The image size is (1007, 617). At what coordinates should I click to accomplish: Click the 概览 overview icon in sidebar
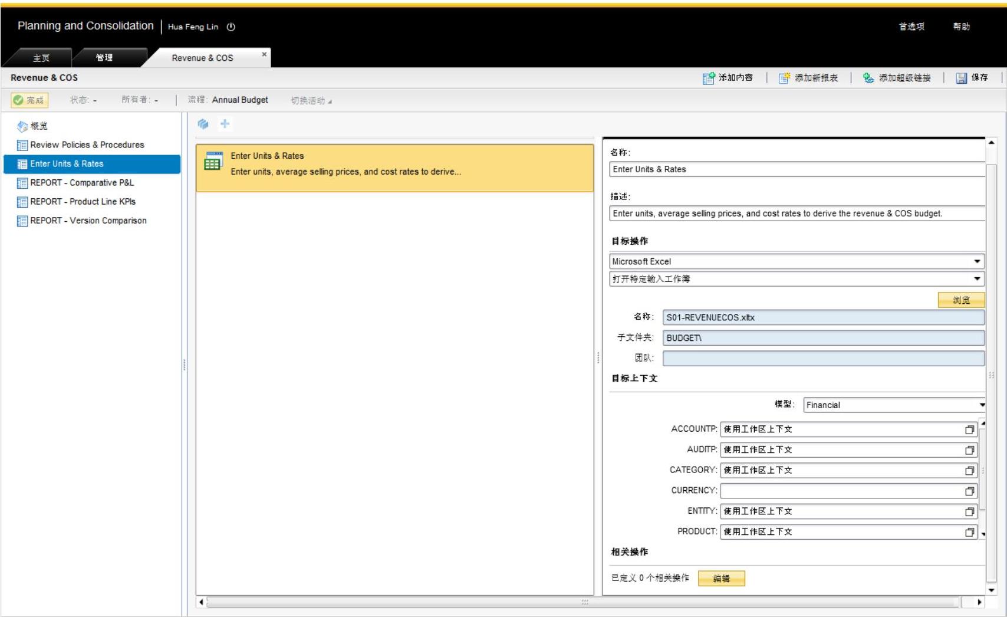22,126
